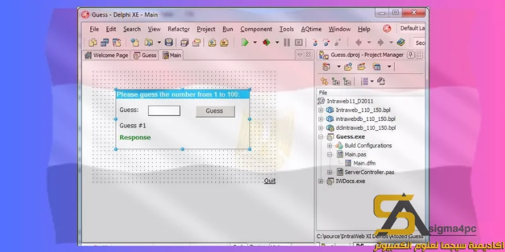
Task: Open the Run Without Debugging dropdown arrow
Action: (x=276, y=42)
